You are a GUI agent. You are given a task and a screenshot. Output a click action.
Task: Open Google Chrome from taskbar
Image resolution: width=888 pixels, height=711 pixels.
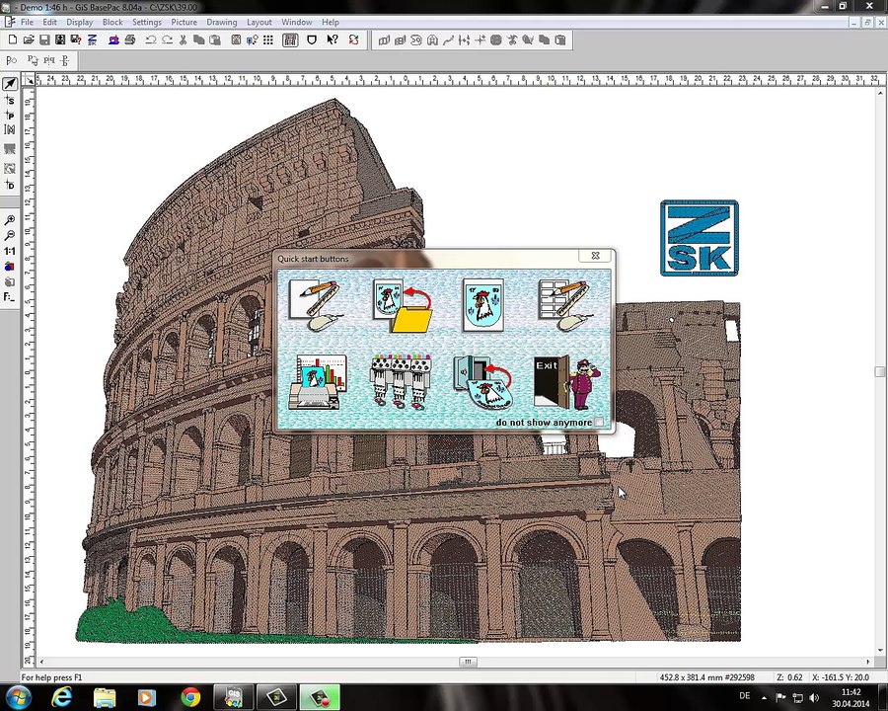pos(190,697)
